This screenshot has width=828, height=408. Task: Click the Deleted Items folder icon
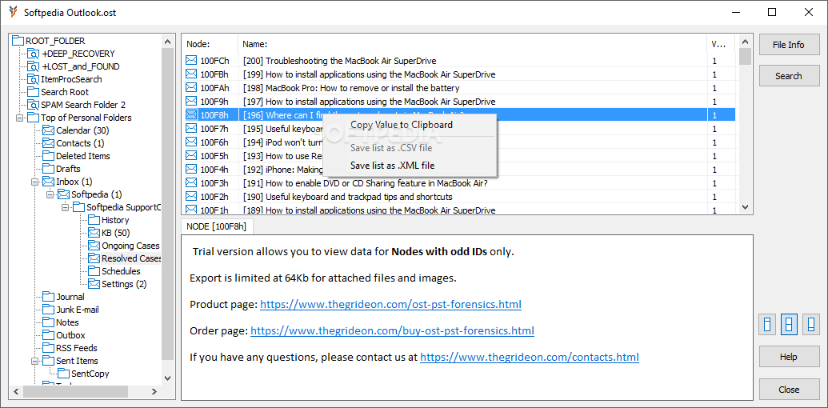click(x=49, y=156)
